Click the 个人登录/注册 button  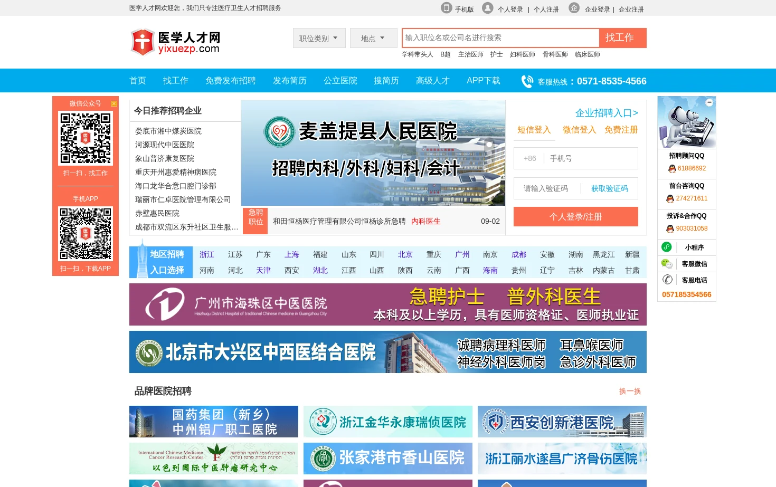pos(576,217)
